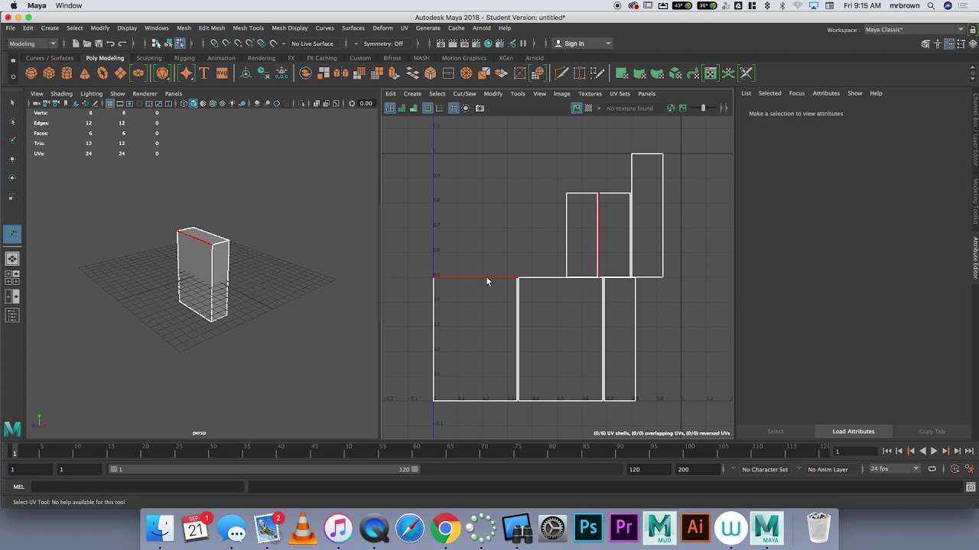Screen dimensions: 979x550
Task: Click the Open scene folder icon
Action: coord(87,44)
